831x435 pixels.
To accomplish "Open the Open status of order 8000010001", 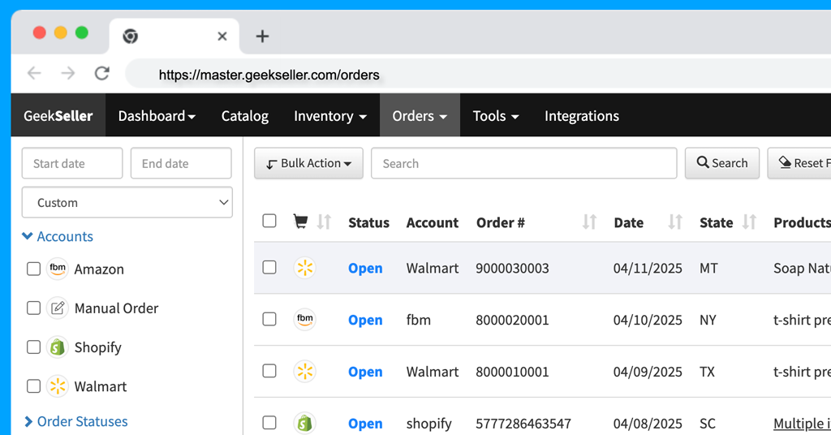I will 365,372.
